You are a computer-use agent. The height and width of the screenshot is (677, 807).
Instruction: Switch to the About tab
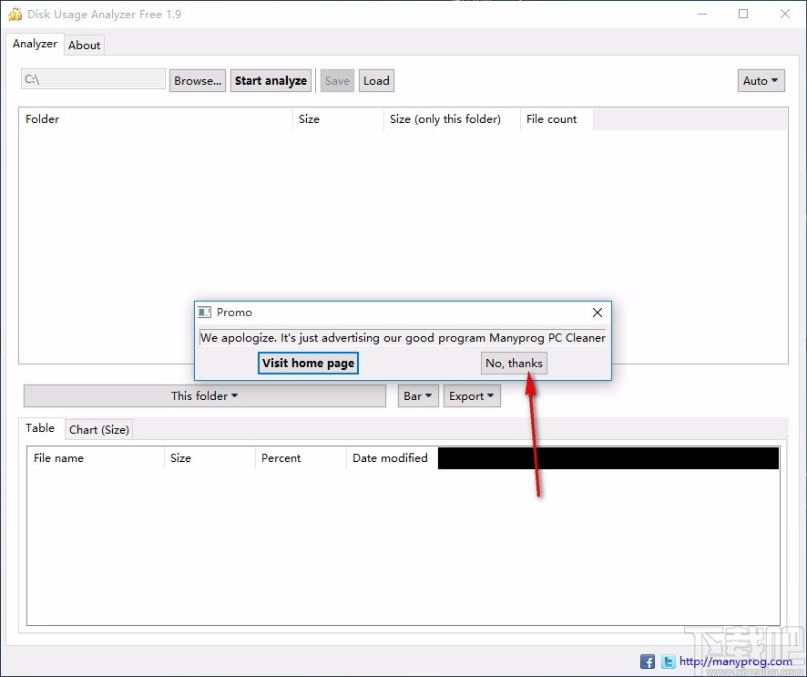84,45
